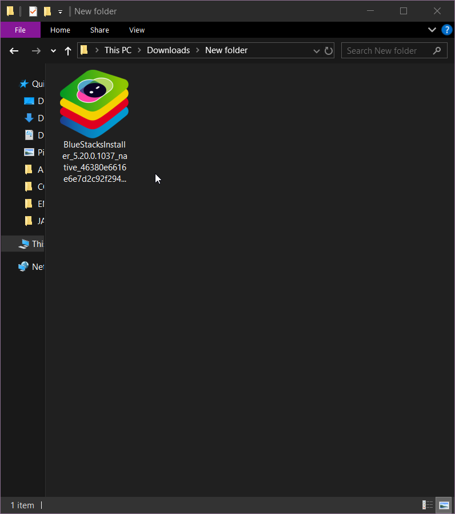Open the BlueStacksInstaller file icon

[94, 103]
